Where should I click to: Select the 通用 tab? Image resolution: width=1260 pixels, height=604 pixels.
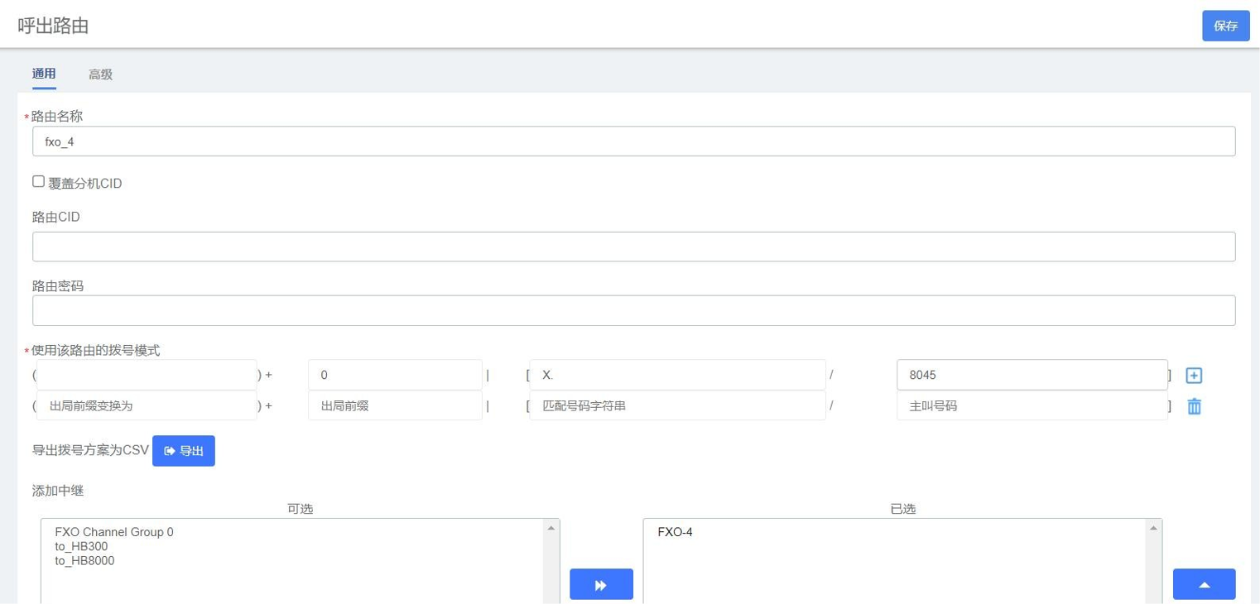point(44,74)
